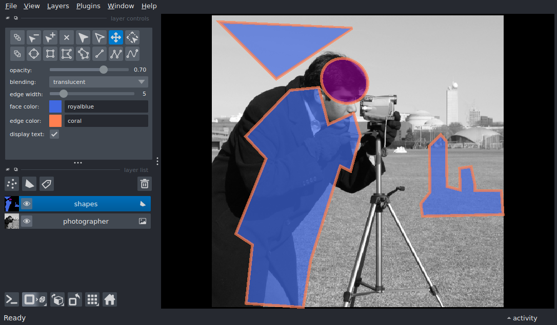Select the add ellipse shape tool
Screen dimensions: 557x325
coord(34,54)
